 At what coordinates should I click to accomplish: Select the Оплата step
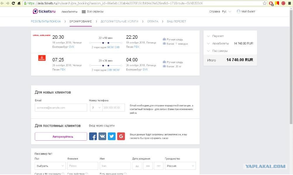(x=152, y=22)
